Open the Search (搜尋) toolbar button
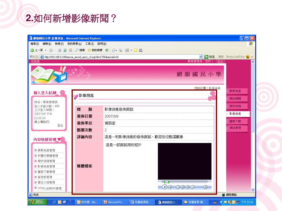Screen dimensions: 282x211 pos(80,50)
